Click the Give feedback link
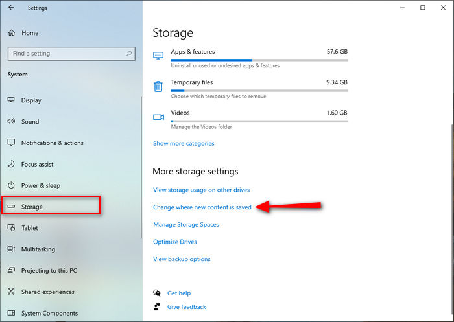The image size is (454, 322). (187, 307)
